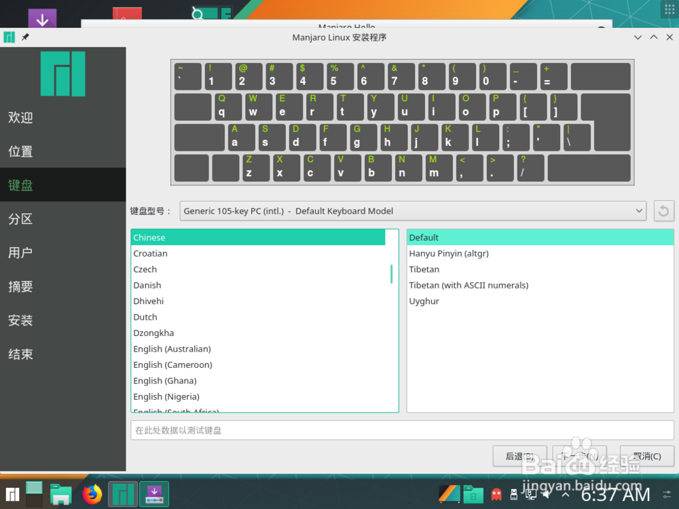Select Chinese in the layout list
Screen dimensions: 679x509
pos(257,238)
